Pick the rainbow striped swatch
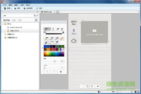The image size is (141, 94). (x=60, y=49)
